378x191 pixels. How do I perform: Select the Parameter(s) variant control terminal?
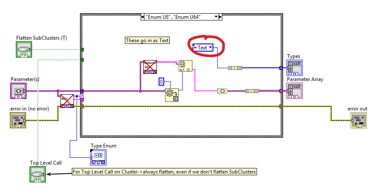[18, 91]
